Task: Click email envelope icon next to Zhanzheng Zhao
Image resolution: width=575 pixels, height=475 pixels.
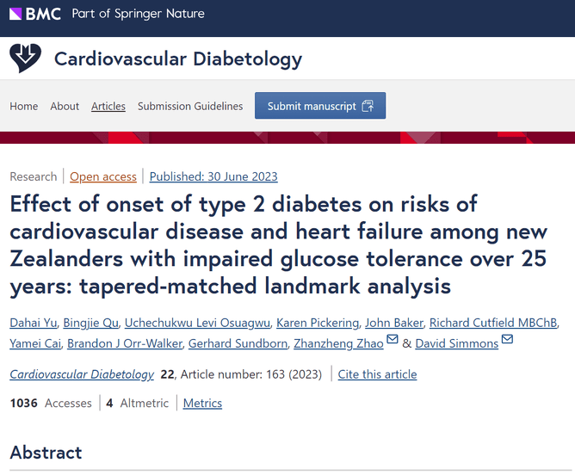Action: pos(393,341)
